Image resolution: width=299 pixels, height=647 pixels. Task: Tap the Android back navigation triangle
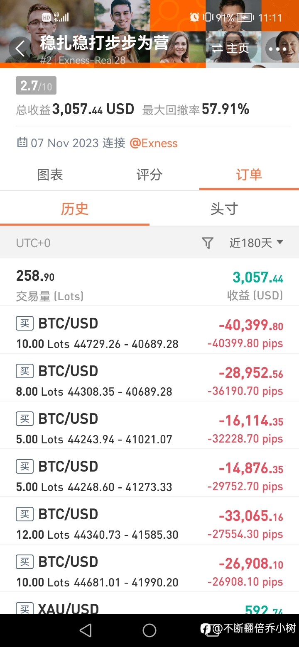click(x=86, y=630)
